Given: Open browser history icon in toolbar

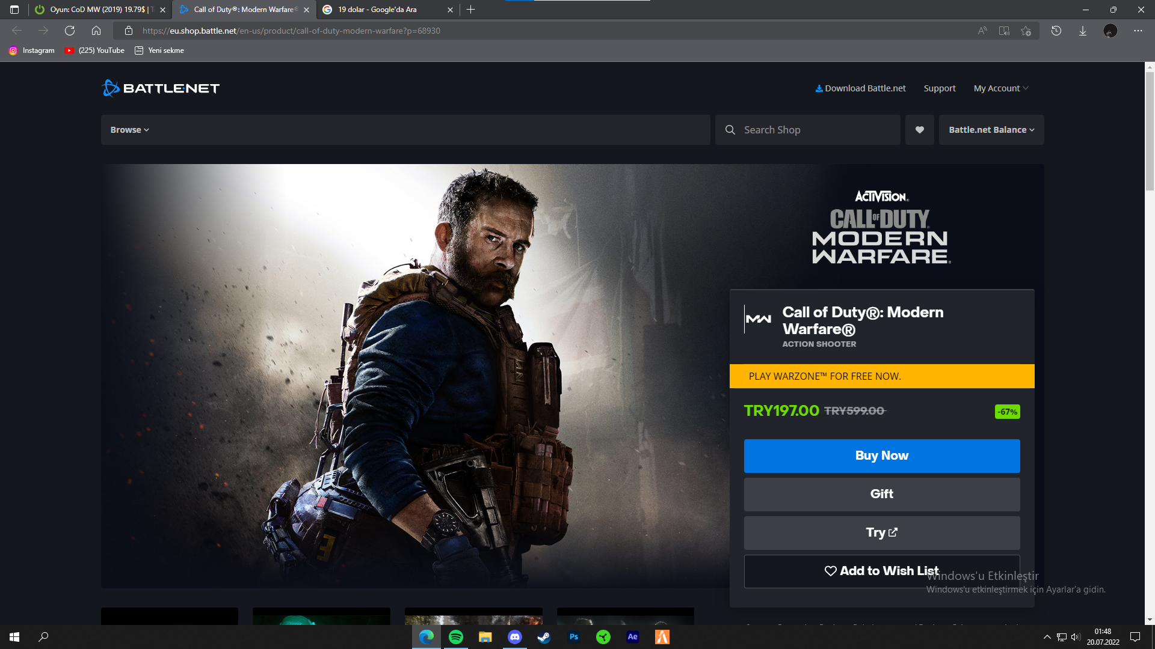Looking at the screenshot, I should click(1056, 31).
